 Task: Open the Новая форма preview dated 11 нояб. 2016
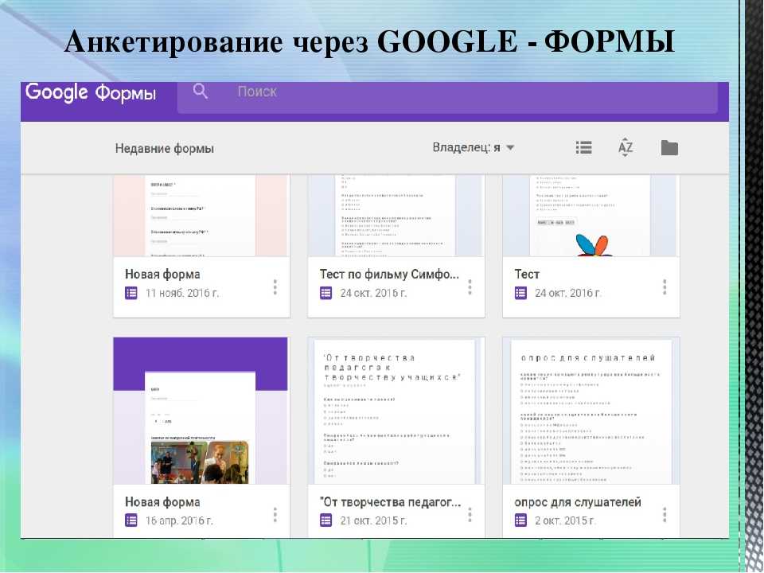pos(201,216)
